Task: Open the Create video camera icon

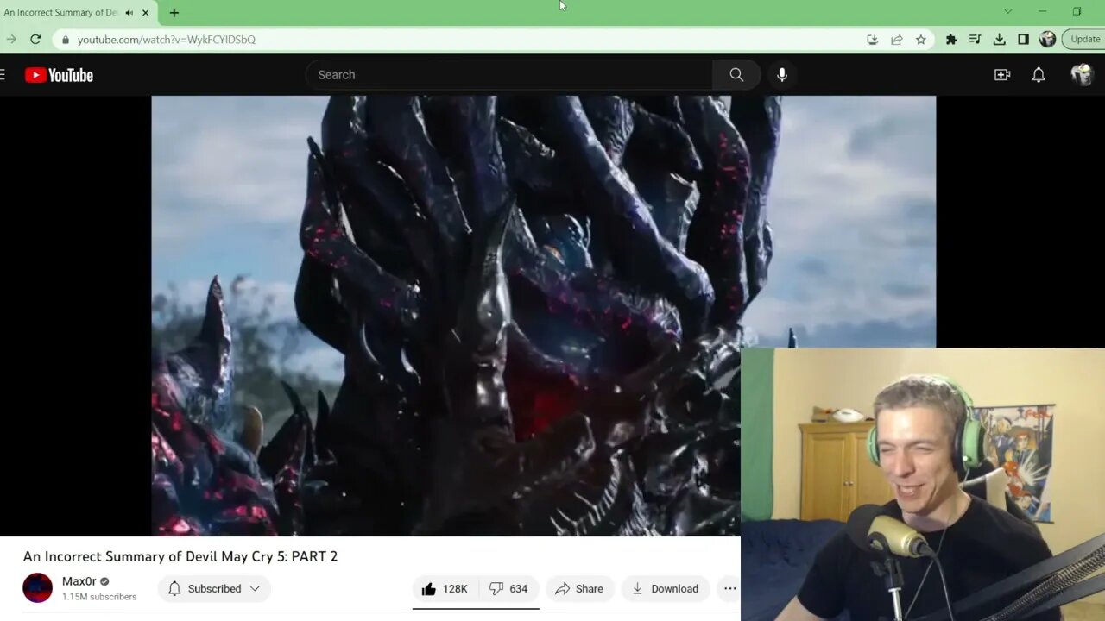Action: (x=1002, y=75)
